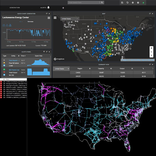The image size is (156, 156).
Task: Open the Summary View United States dropdown
Action: pos(61,68)
